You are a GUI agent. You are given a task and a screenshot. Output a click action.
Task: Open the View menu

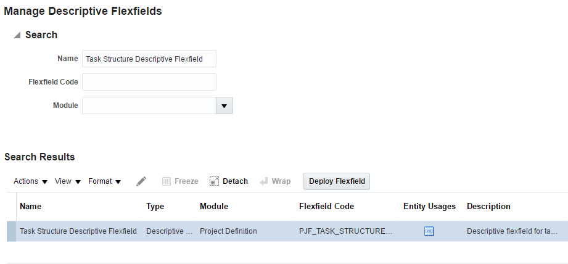[68, 181]
